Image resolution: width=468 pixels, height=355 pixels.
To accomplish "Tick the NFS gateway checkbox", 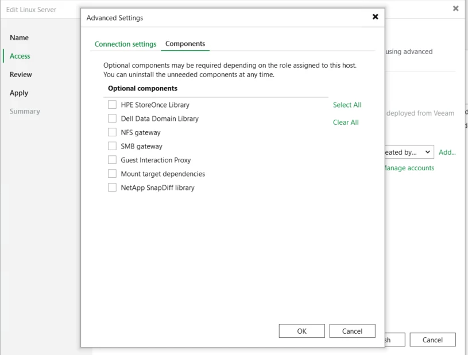I will tap(112, 132).
